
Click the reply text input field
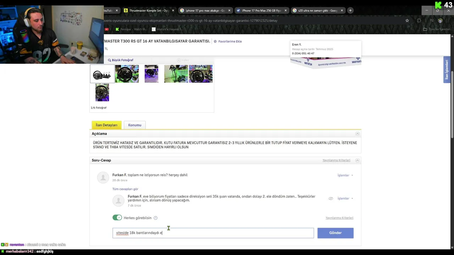click(x=213, y=233)
